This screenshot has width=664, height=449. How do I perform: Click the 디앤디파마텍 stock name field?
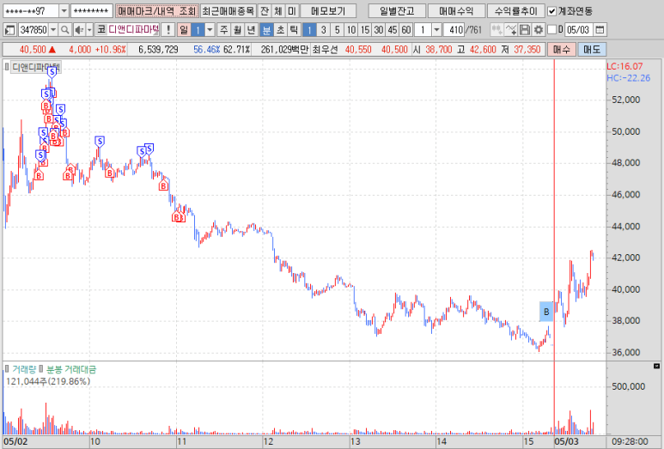[x=133, y=30]
